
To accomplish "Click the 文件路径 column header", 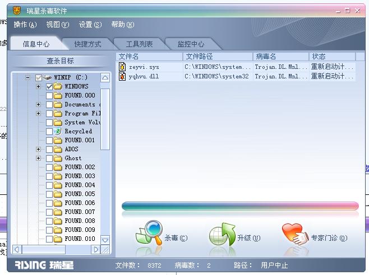I will click(218, 57).
